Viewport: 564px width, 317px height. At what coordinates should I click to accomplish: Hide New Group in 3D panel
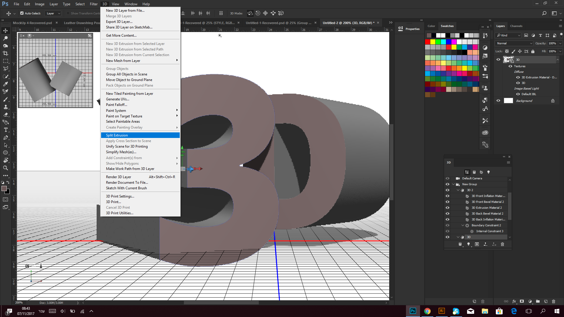[447, 184]
